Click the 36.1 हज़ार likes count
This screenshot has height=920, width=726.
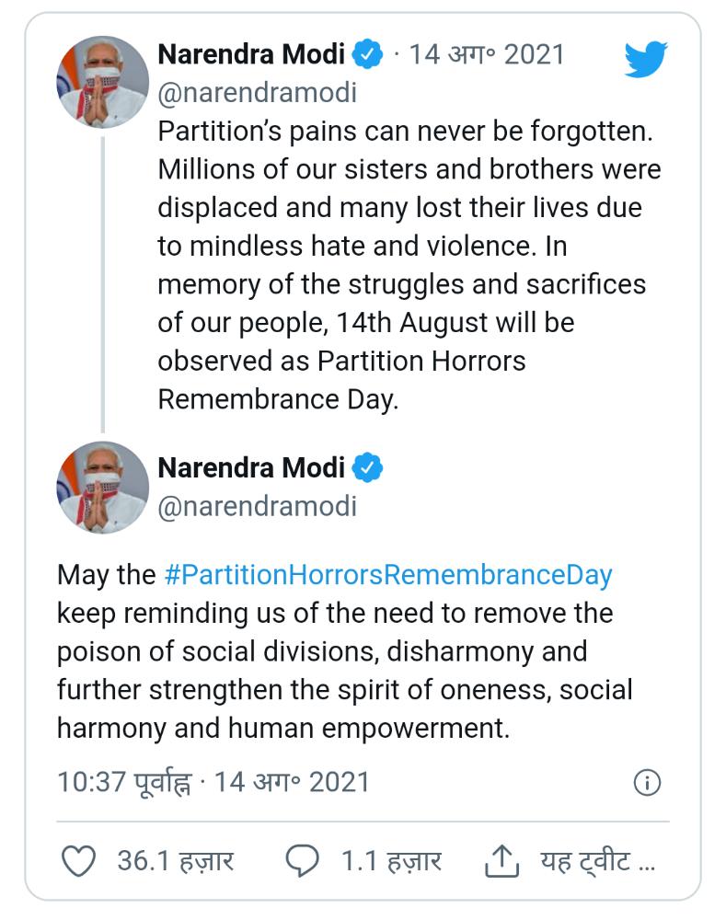coord(175,862)
